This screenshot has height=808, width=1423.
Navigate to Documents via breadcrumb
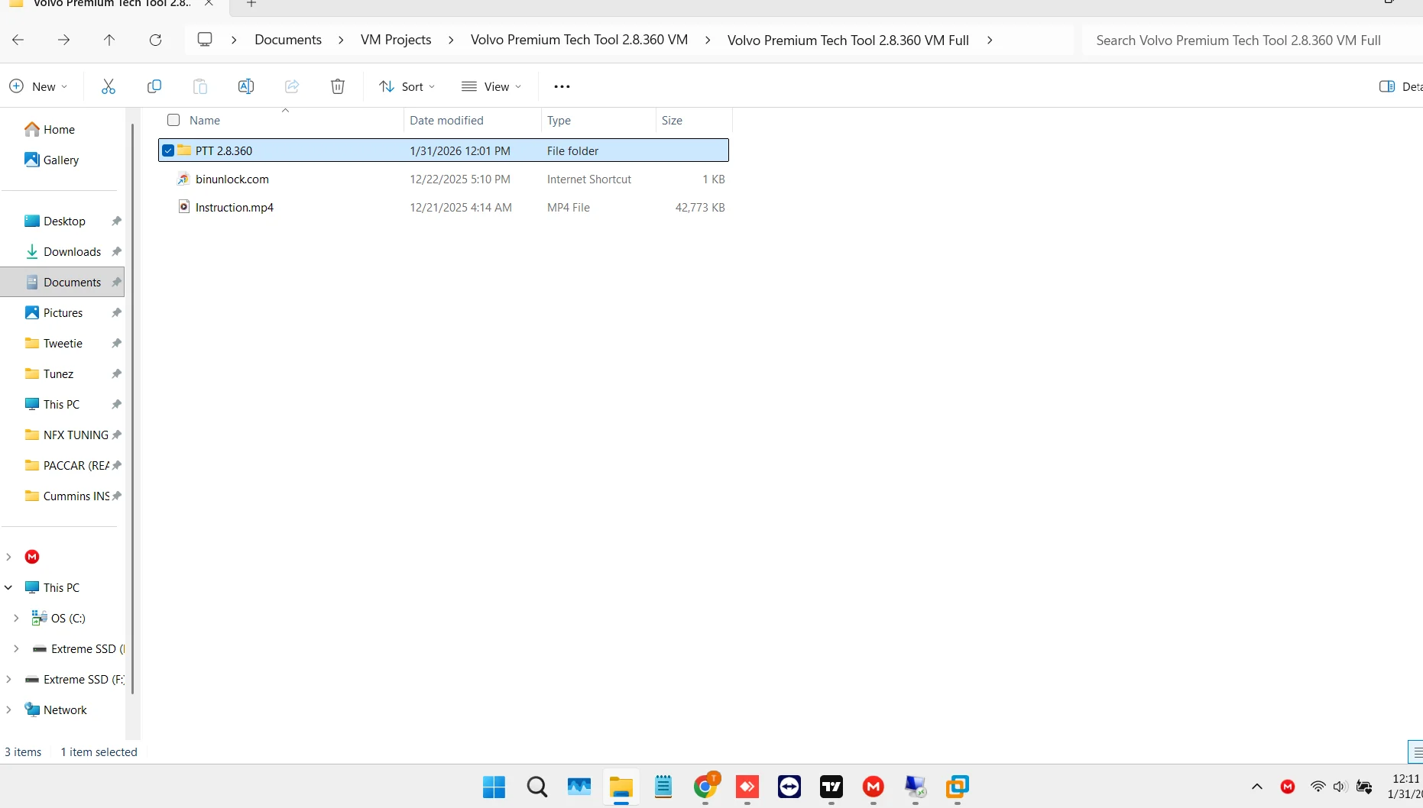[x=288, y=40]
